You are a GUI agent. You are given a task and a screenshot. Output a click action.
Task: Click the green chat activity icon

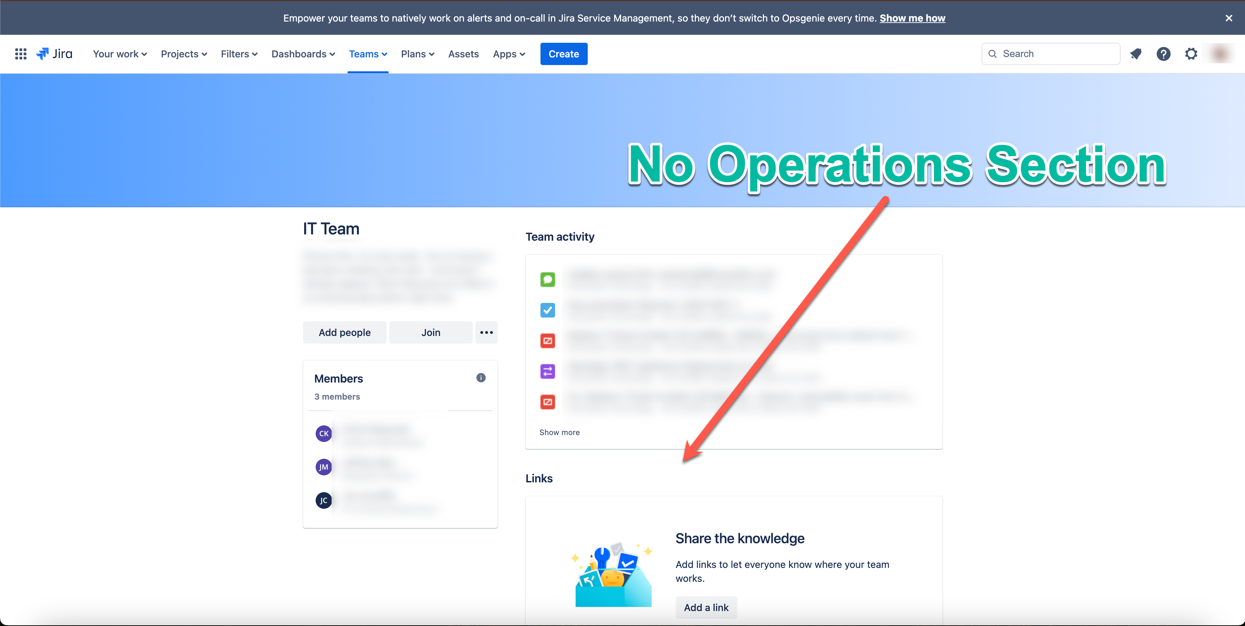tap(547, 279)
